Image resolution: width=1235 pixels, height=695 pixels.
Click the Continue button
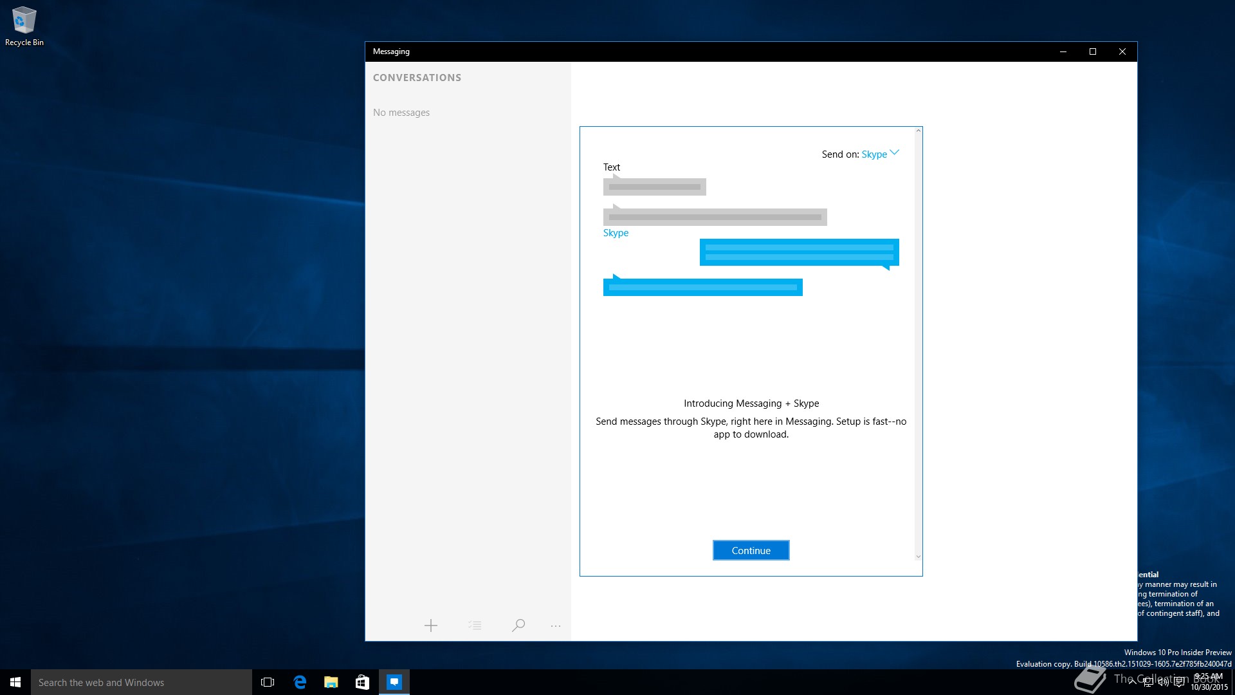tap(751, 550)
